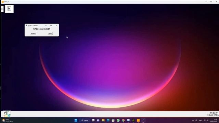Click the 11:33:11 clock in Winfuns
Viewport: 219px width, 123px height.
click(214, 113)
